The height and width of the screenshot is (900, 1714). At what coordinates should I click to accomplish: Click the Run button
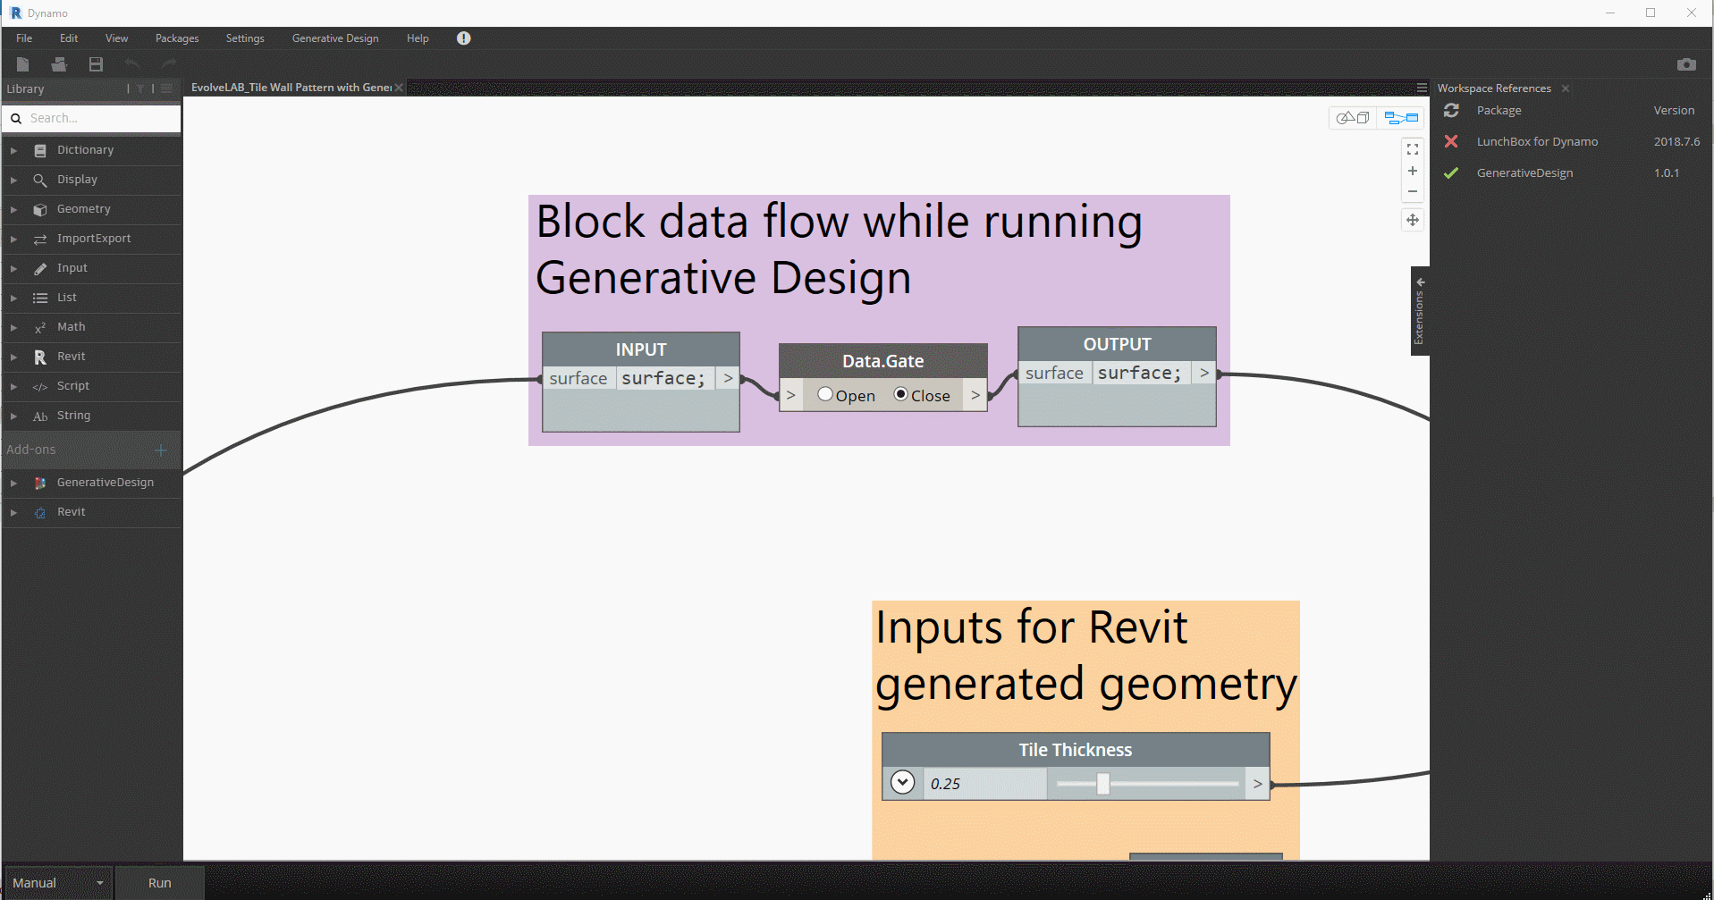pyautogui.click(x=160, y=882)
